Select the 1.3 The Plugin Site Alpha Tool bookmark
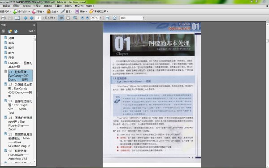 20,107
